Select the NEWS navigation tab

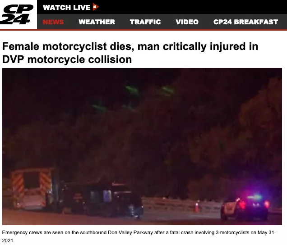pos(53,22)
